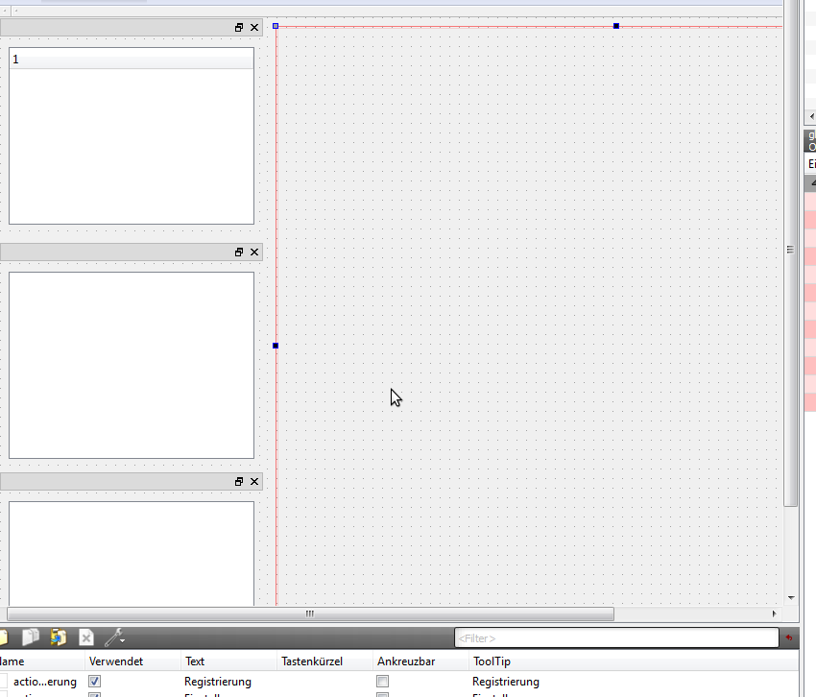Screen dimensions: 816x697
Task: Open the wrench configure menu in action editor
Action: coord(114,637)
